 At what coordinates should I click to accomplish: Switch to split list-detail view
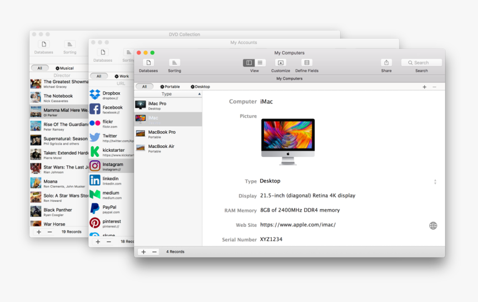[x=249, y=63]
